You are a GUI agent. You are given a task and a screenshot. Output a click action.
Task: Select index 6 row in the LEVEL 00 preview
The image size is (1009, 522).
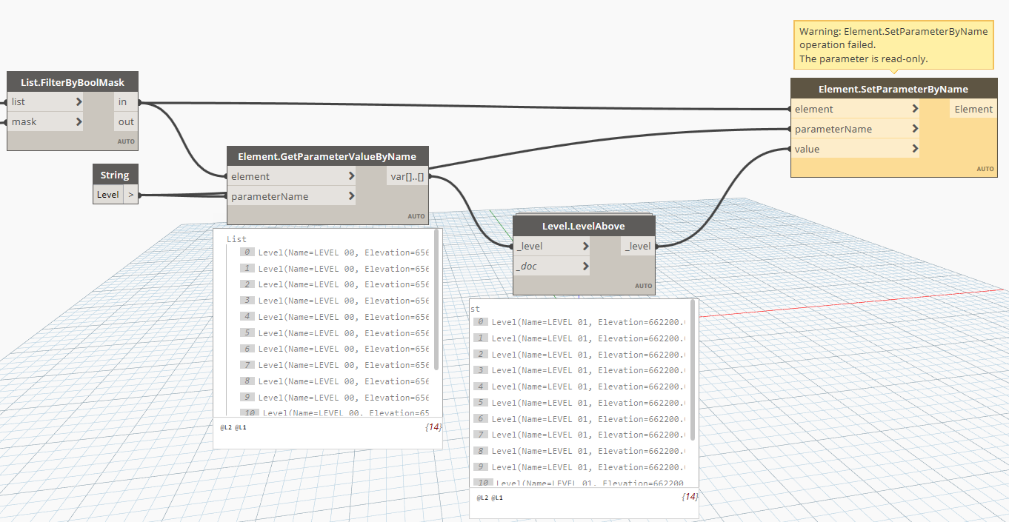point(335,349)
